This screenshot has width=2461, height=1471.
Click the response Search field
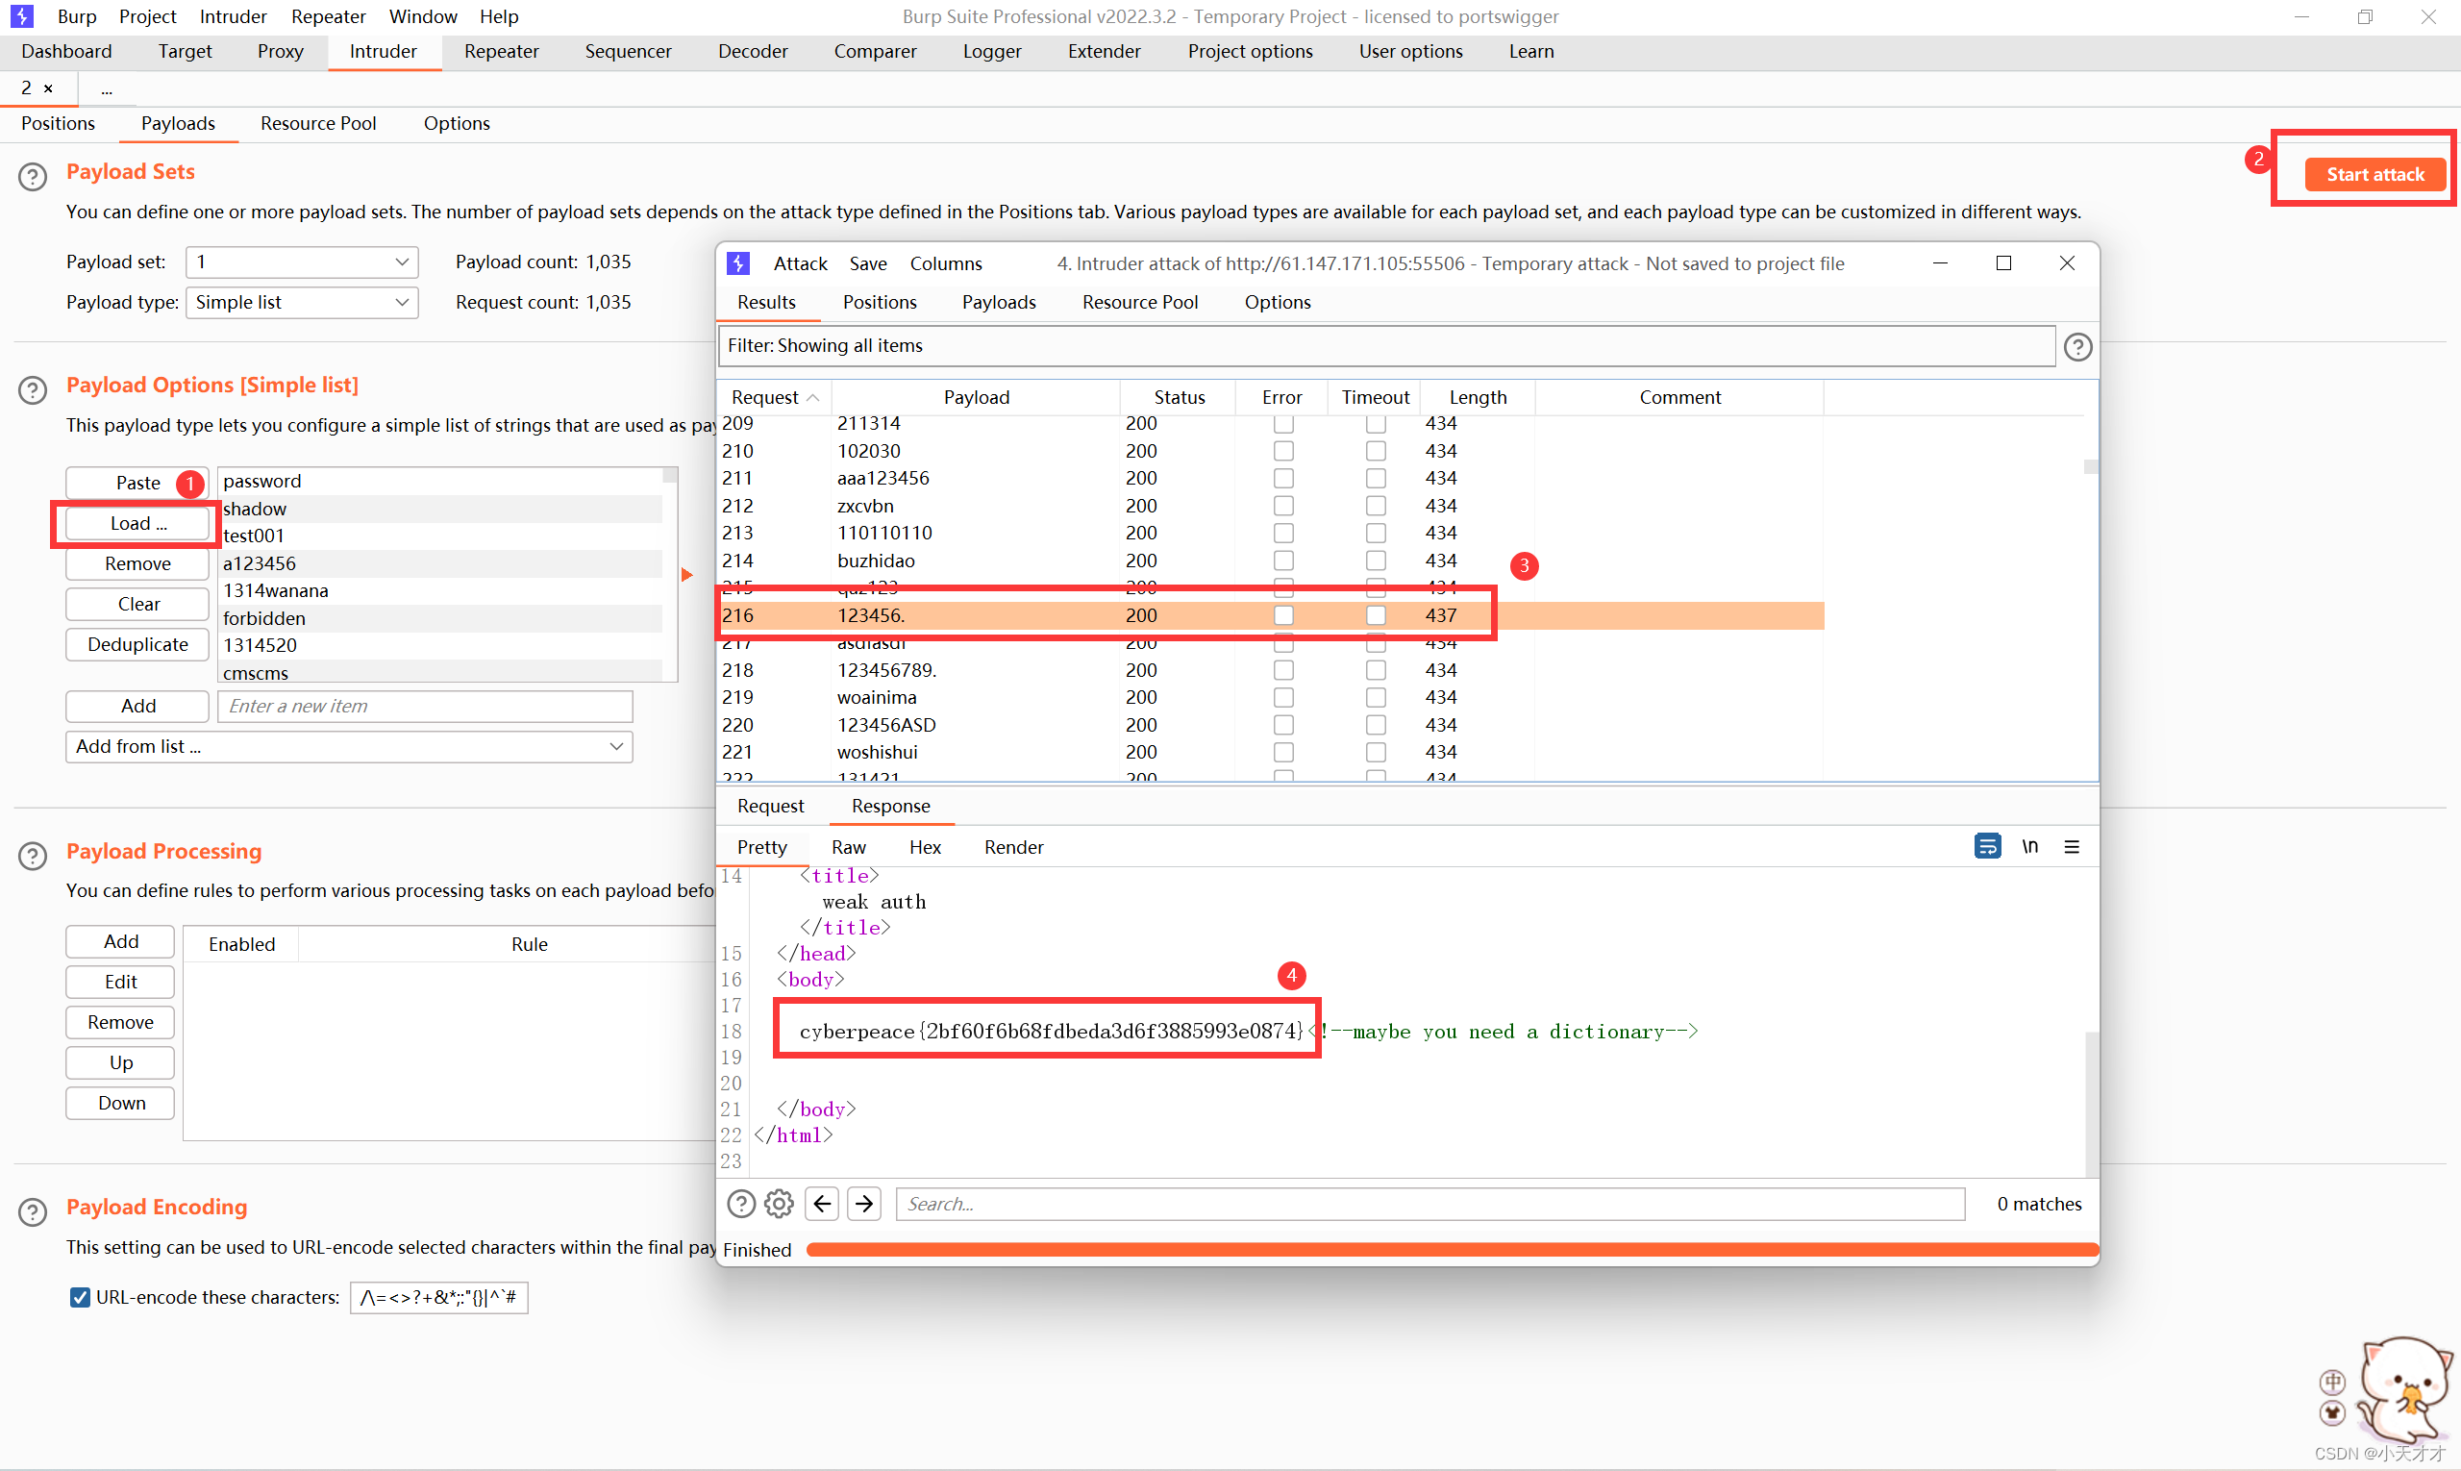coord(1430,1204)
